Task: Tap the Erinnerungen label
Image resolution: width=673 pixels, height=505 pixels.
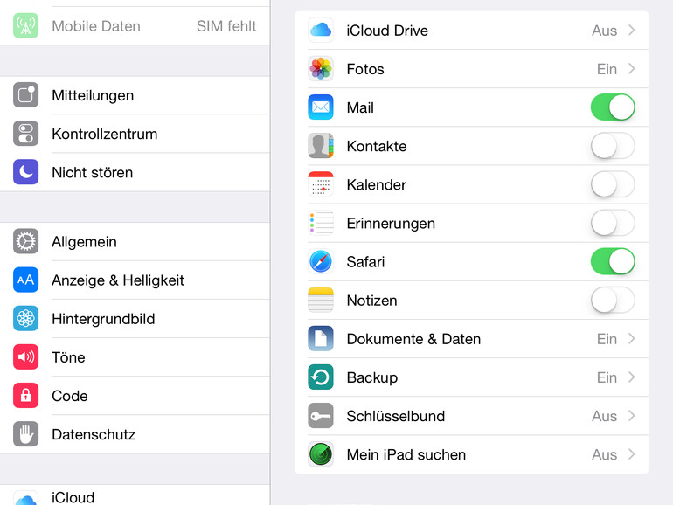Action: [391, 224]
